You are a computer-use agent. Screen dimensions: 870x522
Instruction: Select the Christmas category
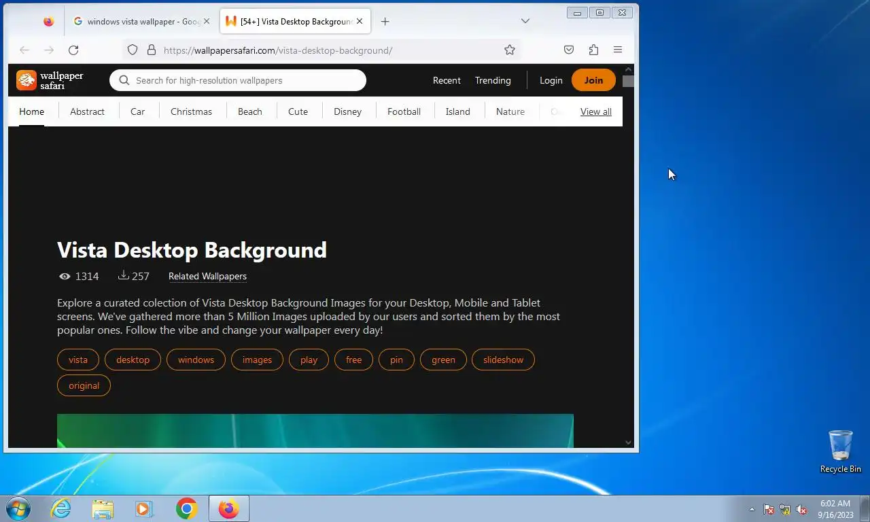(x=191, y=111)
